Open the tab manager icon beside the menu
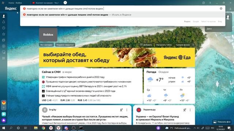Image resolution: width=234 pixels, height=131 pixels. (203, 3)
